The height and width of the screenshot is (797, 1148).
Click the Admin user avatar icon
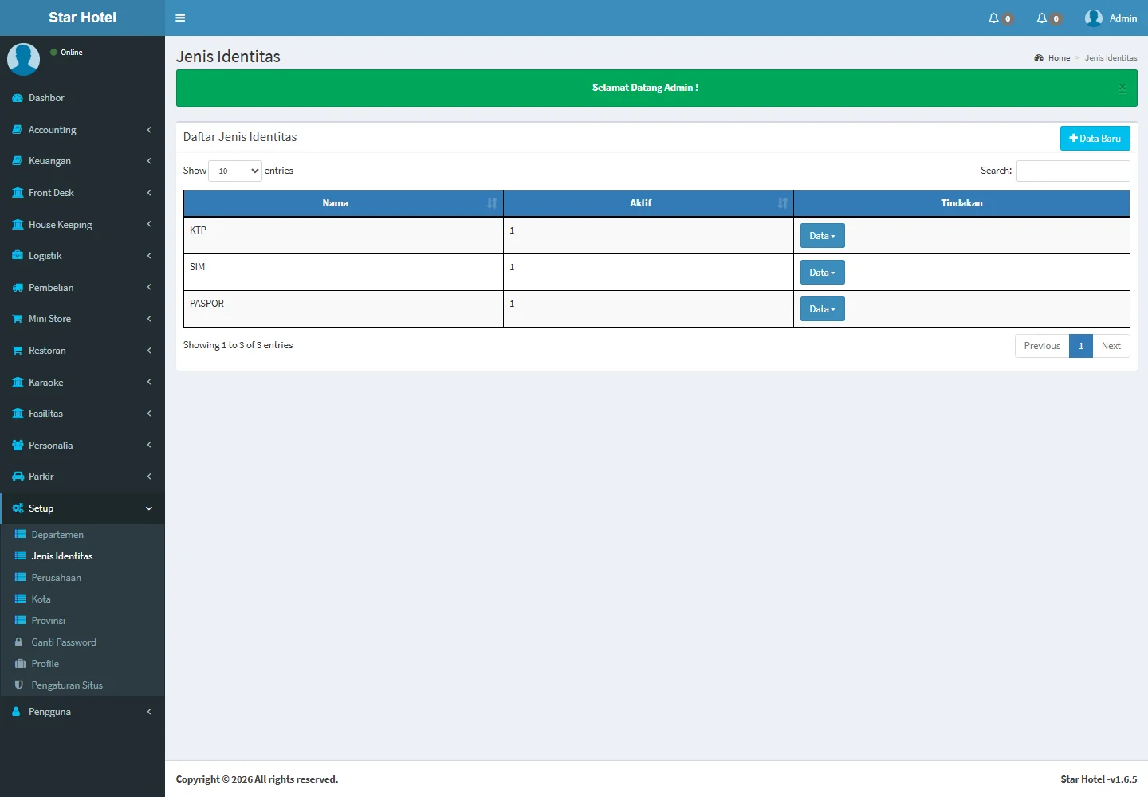(1093, 18)
